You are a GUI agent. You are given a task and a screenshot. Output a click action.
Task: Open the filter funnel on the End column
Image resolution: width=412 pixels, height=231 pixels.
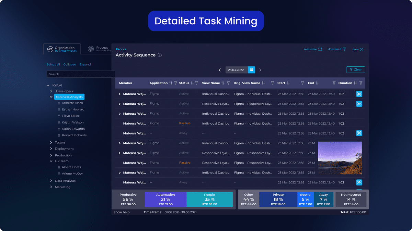pyautogui.click(x=333, y=83)
